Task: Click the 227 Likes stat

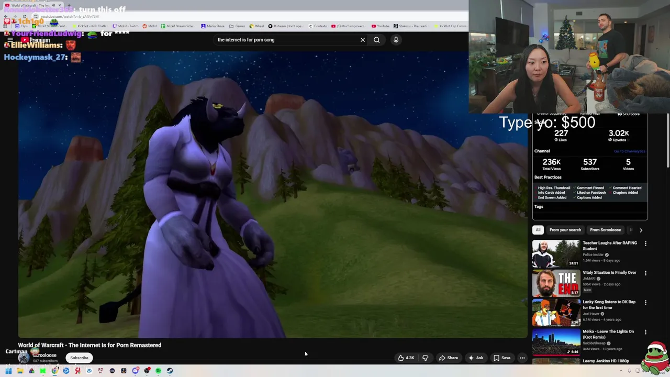Action: click(561, 136)
